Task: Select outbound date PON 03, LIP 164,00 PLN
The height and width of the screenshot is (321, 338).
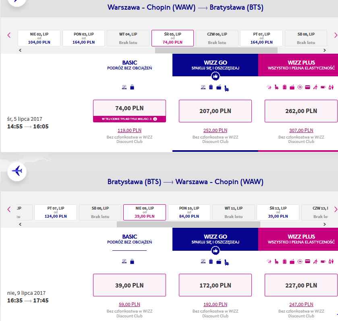Action: pos(84,38)
